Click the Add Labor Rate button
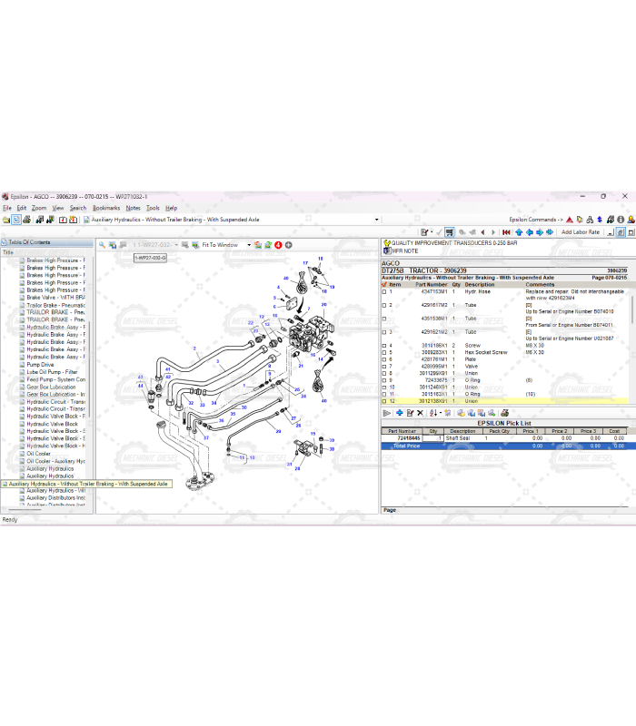Screen dimensions: 636x726 click(x=581, y=232)
